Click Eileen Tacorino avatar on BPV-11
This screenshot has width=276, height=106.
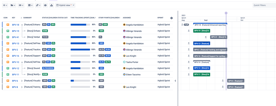point(124,75)
